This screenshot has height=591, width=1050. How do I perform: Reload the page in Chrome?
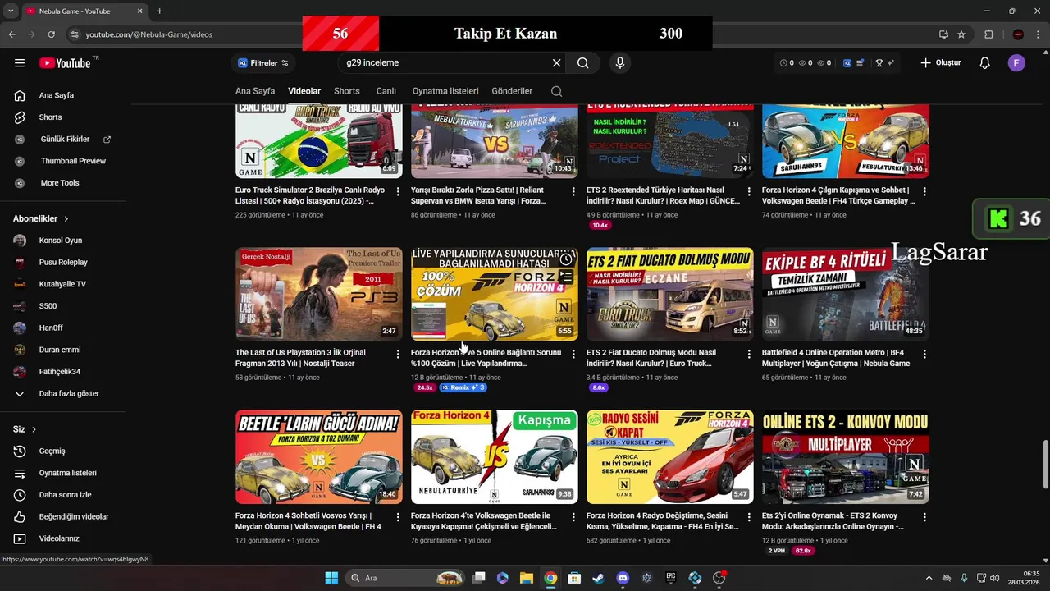coord(51,34)
